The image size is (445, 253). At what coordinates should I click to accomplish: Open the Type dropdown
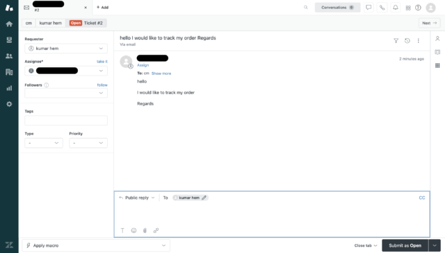click(x=44, y=143)
